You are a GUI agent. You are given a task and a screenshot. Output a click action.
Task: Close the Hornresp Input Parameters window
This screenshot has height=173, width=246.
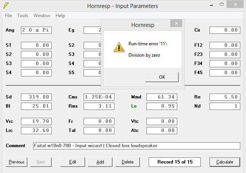coord(235,5)
